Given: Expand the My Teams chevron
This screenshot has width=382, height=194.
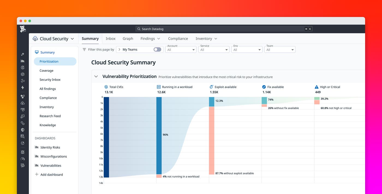Looking at the screenshot, I should tap(119, 49).
